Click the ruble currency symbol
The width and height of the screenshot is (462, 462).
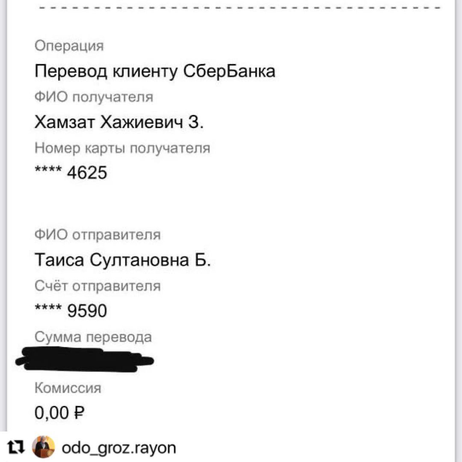pyautogui.click(x=79, y=413)
